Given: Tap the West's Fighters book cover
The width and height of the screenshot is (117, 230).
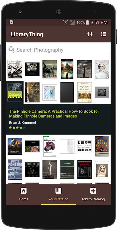Looking at the screenshot, I should point(15,169).
